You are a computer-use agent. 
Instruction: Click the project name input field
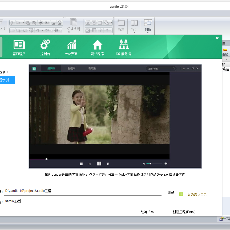[83, 201]
